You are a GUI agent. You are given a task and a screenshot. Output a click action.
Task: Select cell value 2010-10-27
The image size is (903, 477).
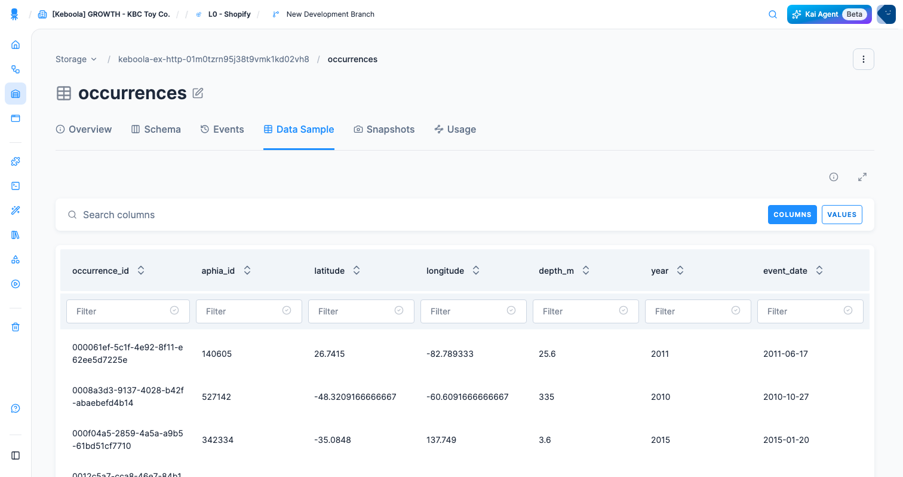(786, 397)
